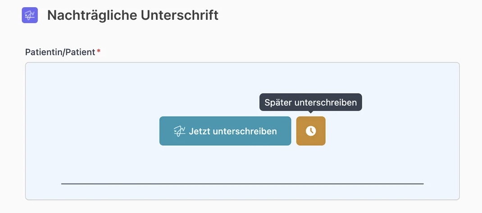The width and height of the screenshot is (482, 213).
Task: Click the Jetzt unterschreiben button
Action: click(x=225, y=131)
